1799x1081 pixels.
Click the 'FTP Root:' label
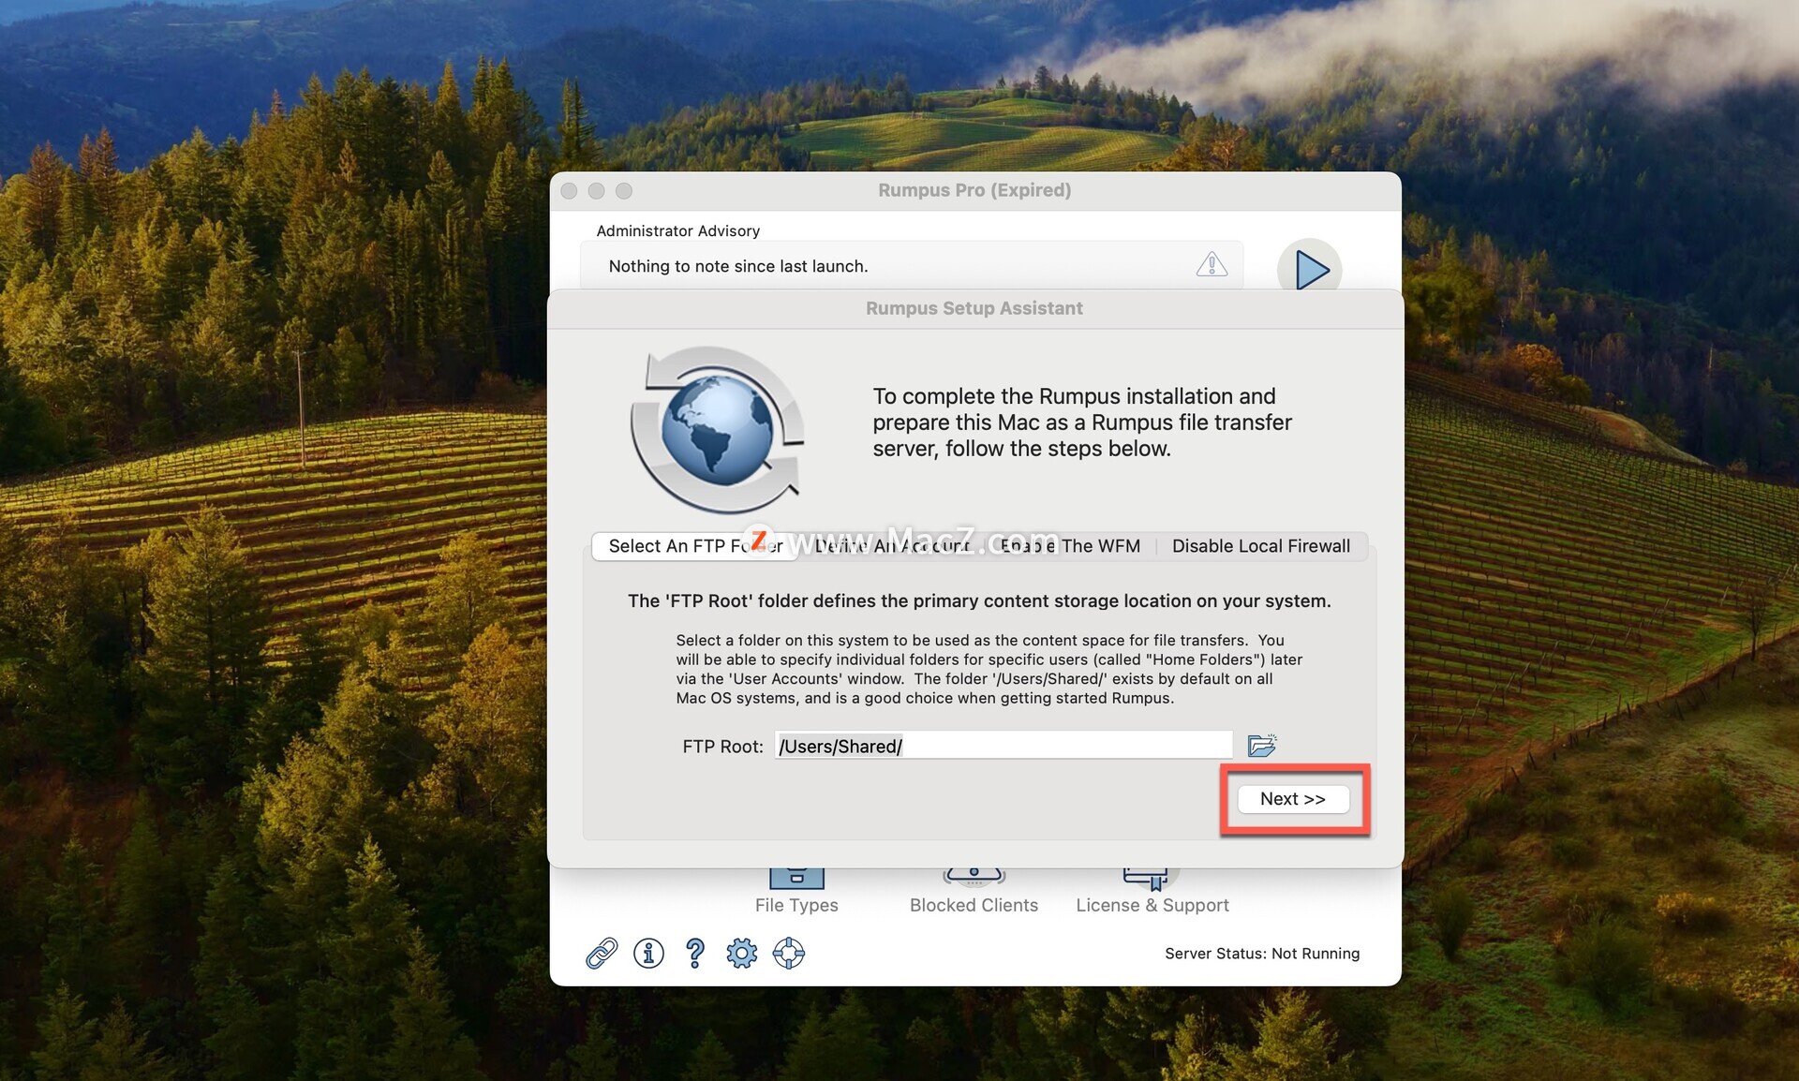click(723, 747)
